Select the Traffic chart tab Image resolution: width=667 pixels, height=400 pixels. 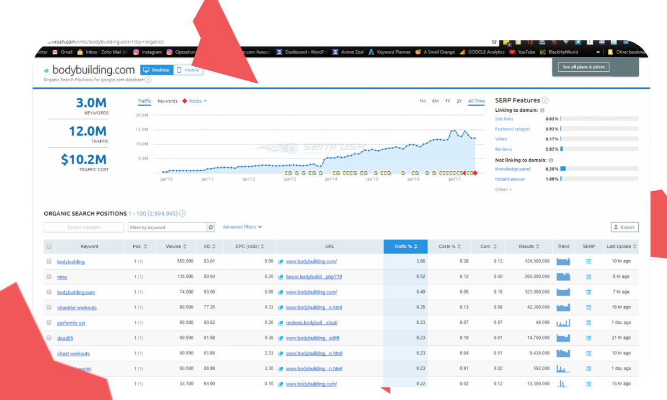pyautogui.click(x=144, y=101)
